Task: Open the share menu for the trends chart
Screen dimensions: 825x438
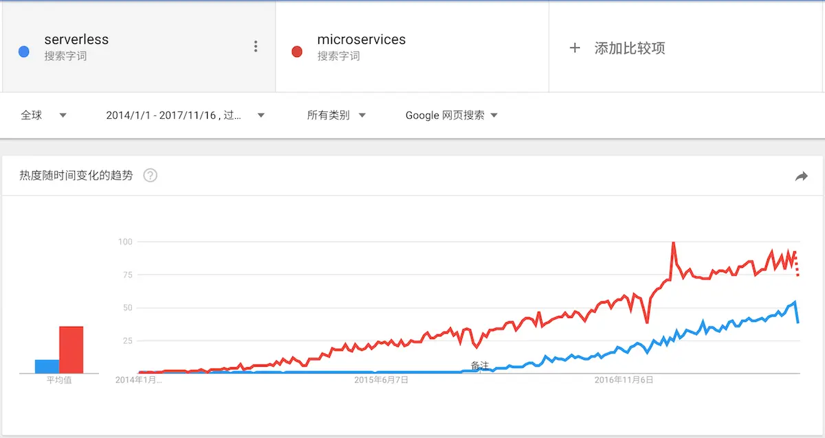Action: (801, 176)
